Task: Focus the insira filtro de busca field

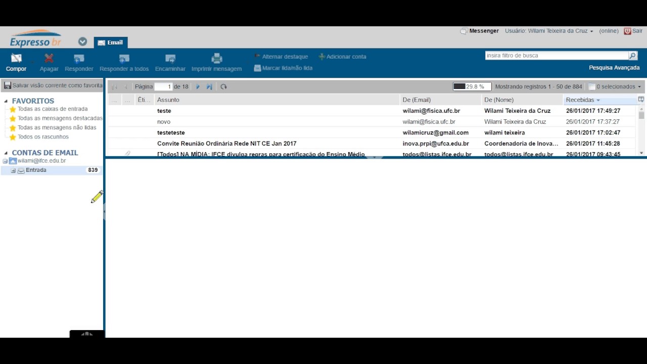Action: 557,56
